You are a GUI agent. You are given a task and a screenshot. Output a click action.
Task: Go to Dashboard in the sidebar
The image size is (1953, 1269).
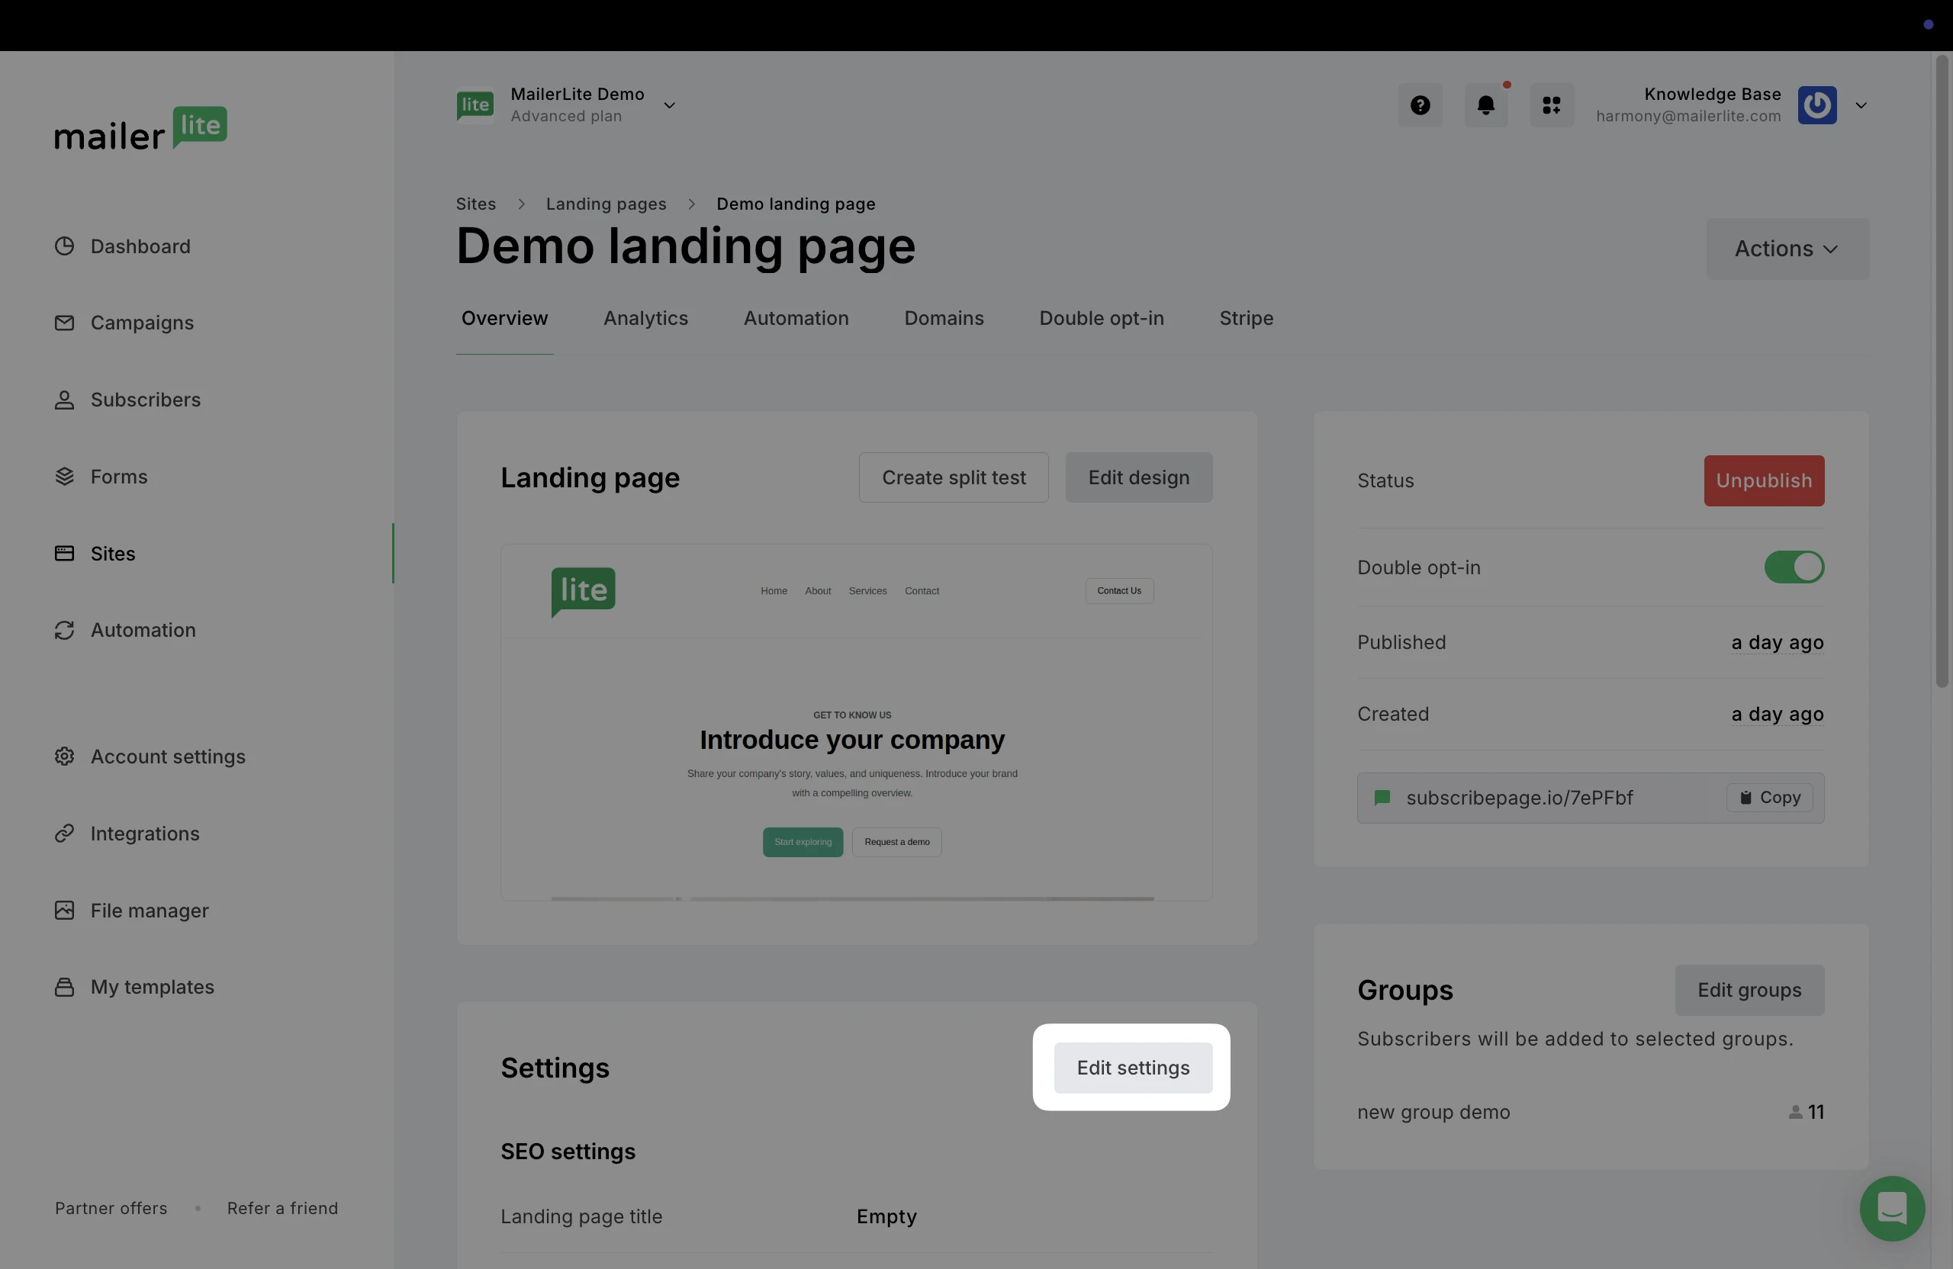(x=140, y=246)
